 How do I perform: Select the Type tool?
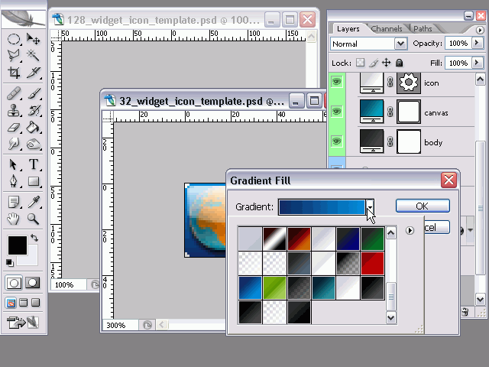33,164
